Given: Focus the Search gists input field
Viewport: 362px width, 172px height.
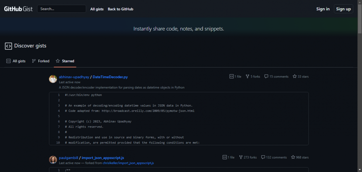Looking at the screenshot, I should (x=61, y=9).
